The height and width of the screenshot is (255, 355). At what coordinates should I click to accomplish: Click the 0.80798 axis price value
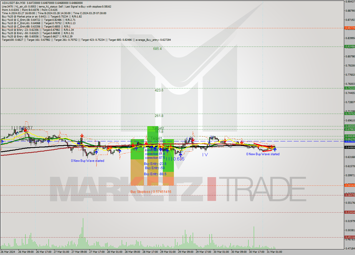coord(350,56)
